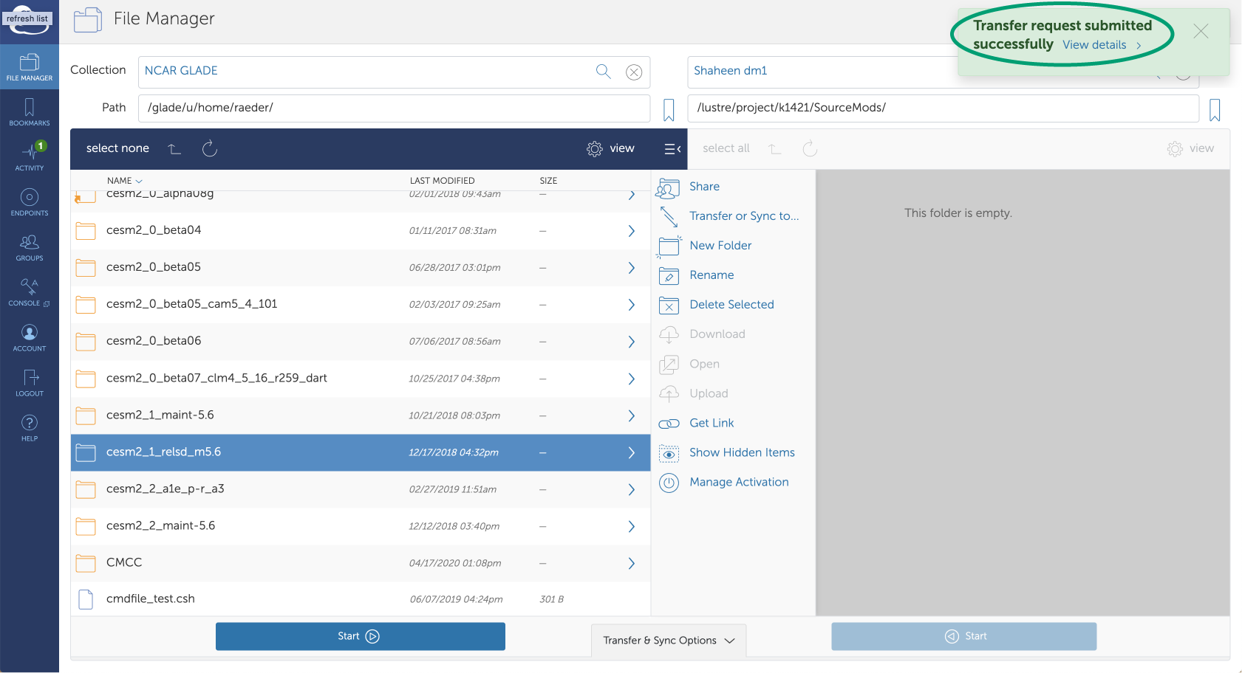1242x673 pixels.
Task: Bookmark the /glade/u/home/raeder/ path
Action: pos(669,110)
